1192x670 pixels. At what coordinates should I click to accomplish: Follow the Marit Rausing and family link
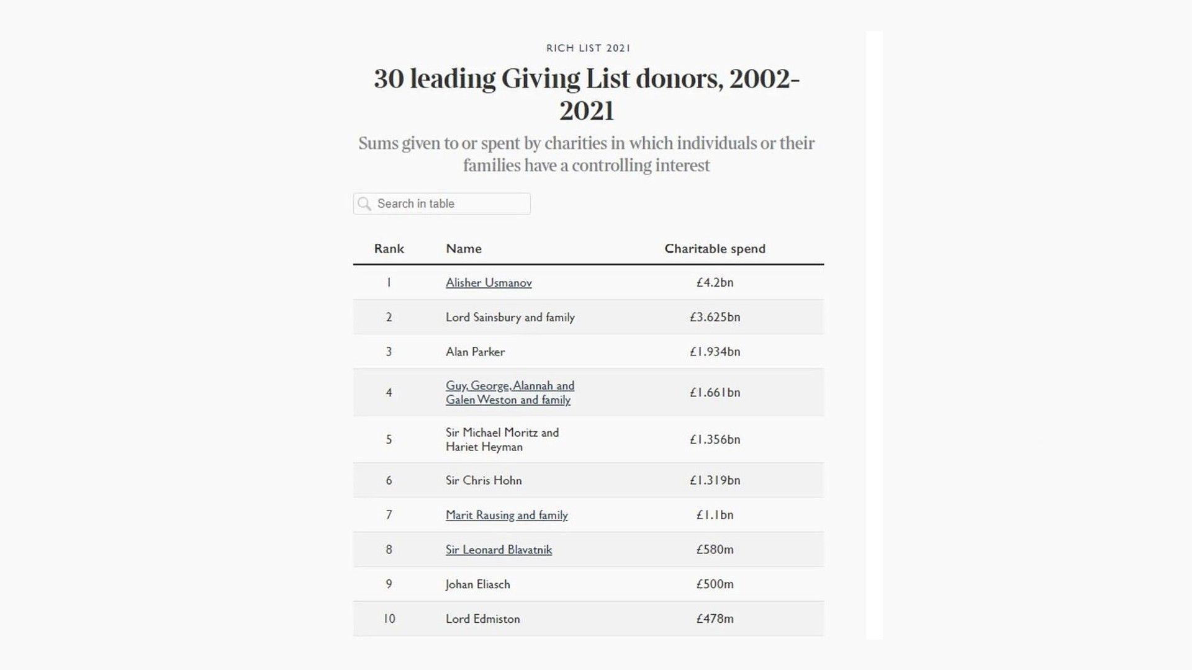(x=507, y=515)
